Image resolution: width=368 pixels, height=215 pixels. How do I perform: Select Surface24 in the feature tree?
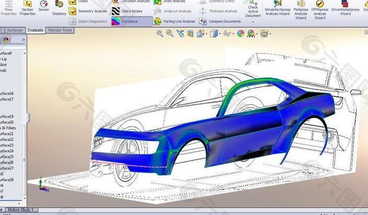click(7, 151)
